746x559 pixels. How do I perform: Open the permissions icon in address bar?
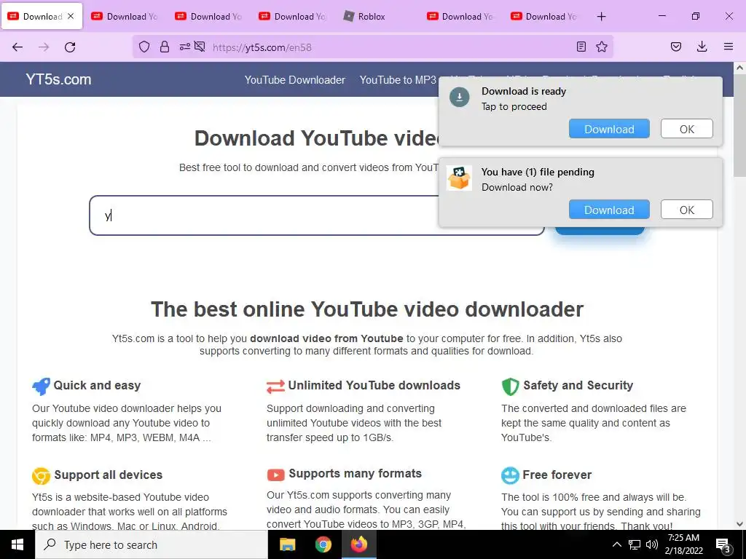point(184,47)
